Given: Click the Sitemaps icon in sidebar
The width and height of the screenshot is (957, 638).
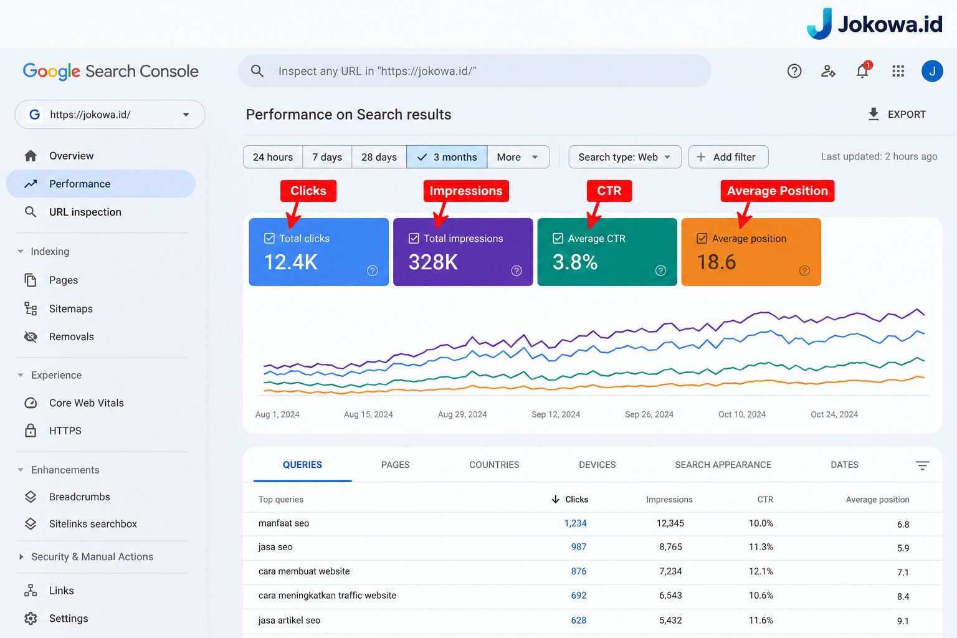Looking at the screenshot, I should (x=31, y=308).
